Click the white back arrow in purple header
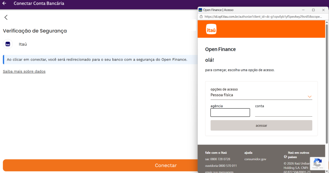The height and width of the screenshot is (173, 329). click(4, 3)
